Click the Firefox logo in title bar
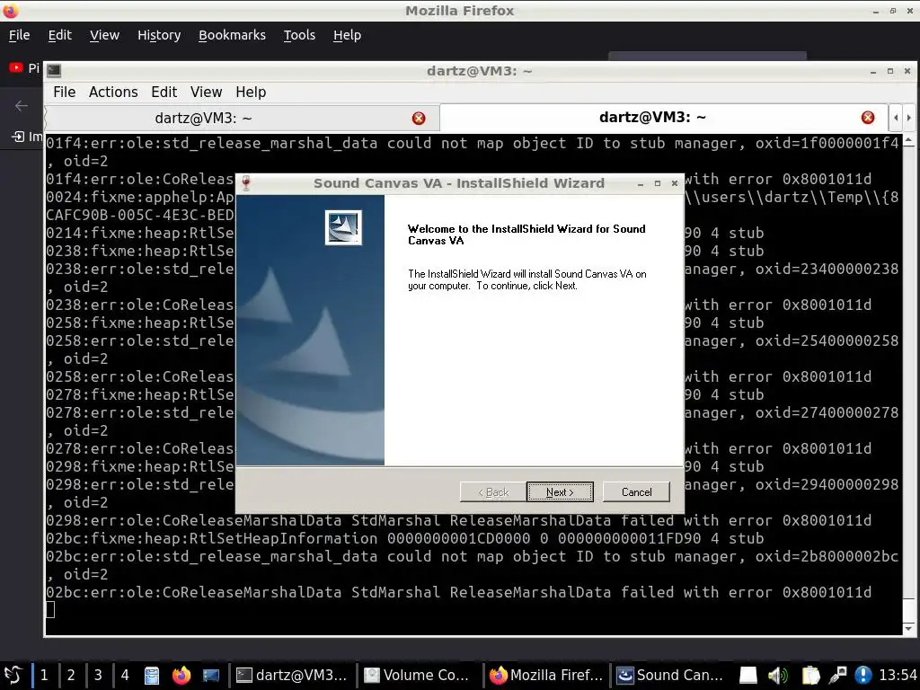The height and width of the screenshot is (690, 920). coord(11,11)
